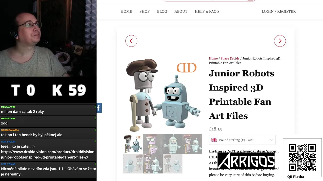Click the UK flag in currency selector

click(x=214, y=140)
